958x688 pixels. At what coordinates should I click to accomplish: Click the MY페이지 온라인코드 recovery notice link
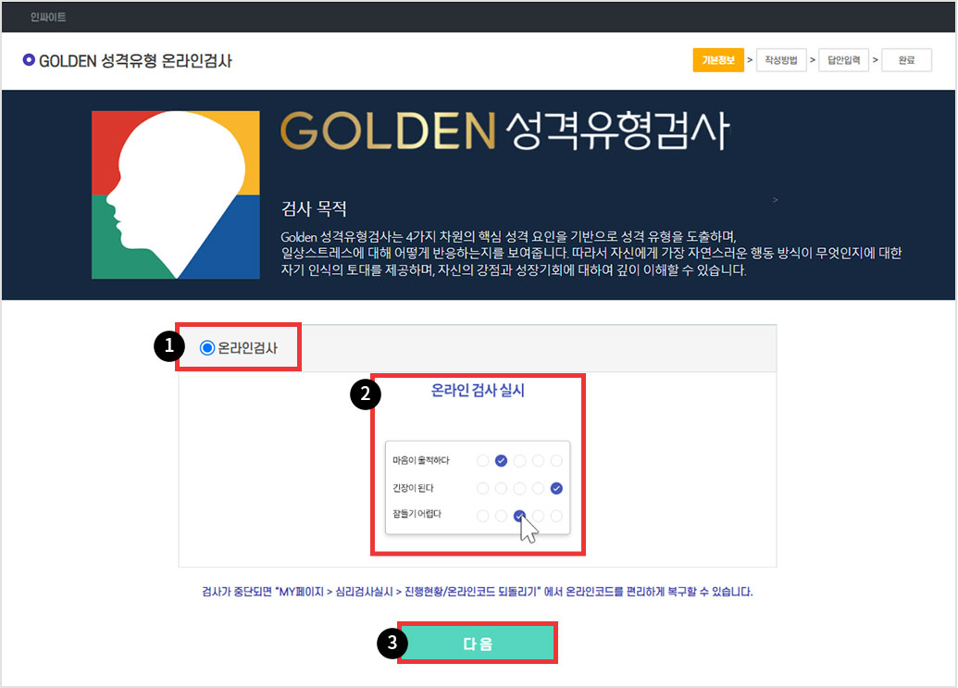[478, 591]
